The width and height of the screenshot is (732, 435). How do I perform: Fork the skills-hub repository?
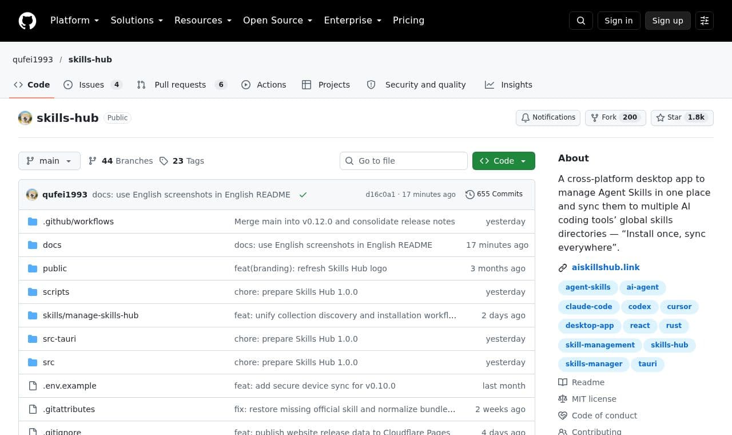click(615, 117)
